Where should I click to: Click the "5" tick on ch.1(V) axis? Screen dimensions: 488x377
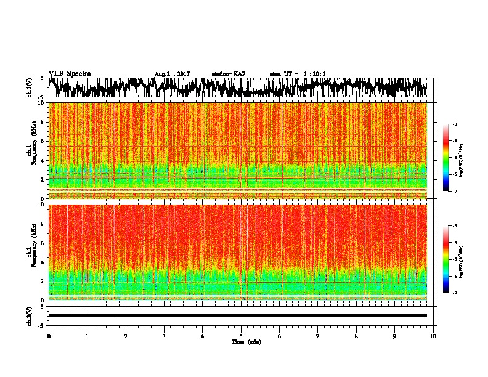coord(43,78)
